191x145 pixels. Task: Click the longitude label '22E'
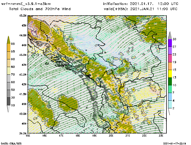pos(144,136)
